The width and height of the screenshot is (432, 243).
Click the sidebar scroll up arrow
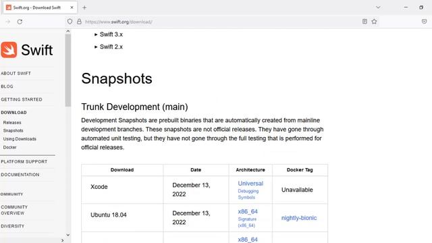click(x=67, y=32)
